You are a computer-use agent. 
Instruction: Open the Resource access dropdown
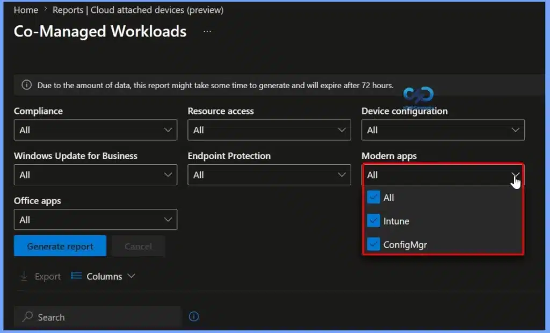pyautogui.click(x=269, y=130)
